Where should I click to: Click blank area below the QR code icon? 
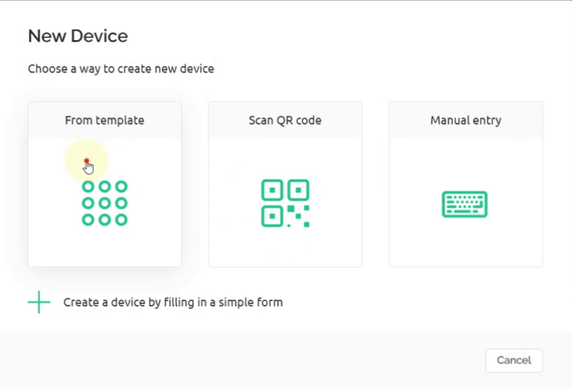[x=285, y=247]
